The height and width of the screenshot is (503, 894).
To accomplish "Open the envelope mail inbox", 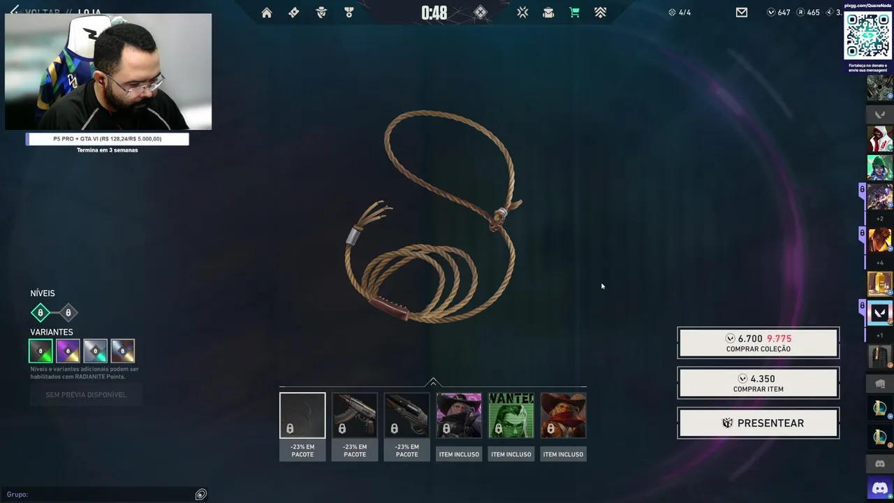I will [742, 13].
